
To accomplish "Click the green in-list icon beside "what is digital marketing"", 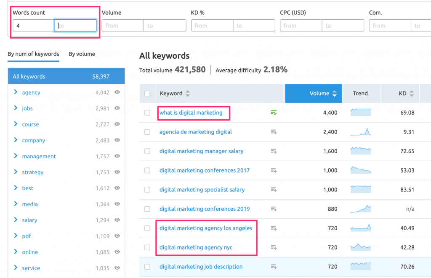I will 274,113.
